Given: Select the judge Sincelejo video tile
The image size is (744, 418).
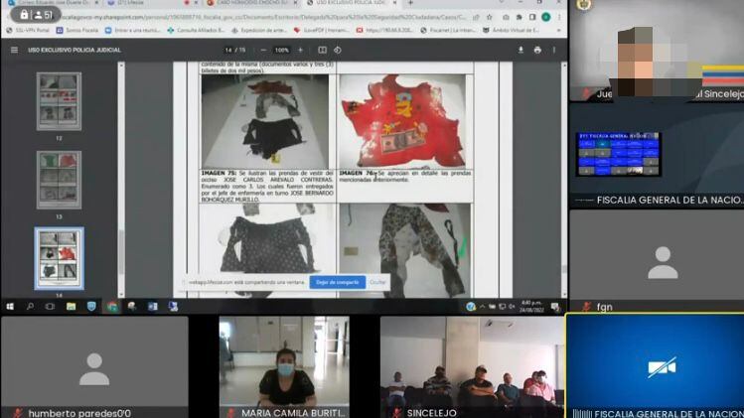Looking at the screenshot, I should tap(657, 51).
